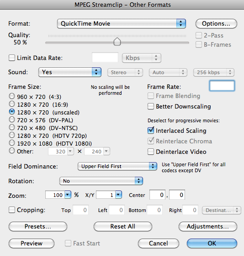Viewport: 244px width, 256px height.
Task: Open the 256 kbps audio bitrate dropdown
Action: coord(214,72)
